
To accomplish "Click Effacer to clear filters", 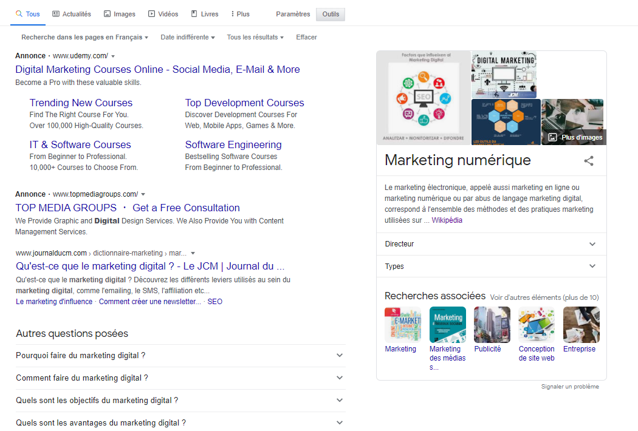I will tap(306, 38).
